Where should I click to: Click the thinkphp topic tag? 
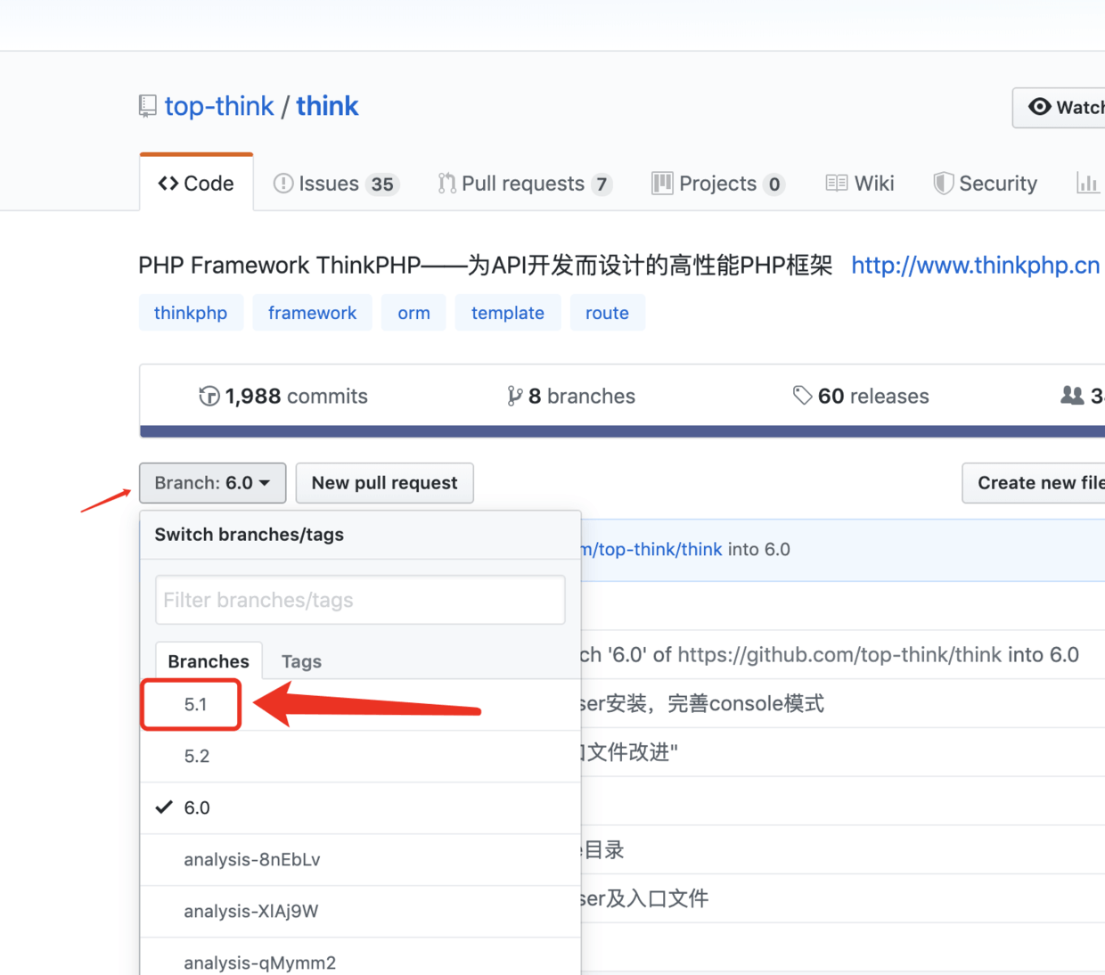(x=191, y=313)
